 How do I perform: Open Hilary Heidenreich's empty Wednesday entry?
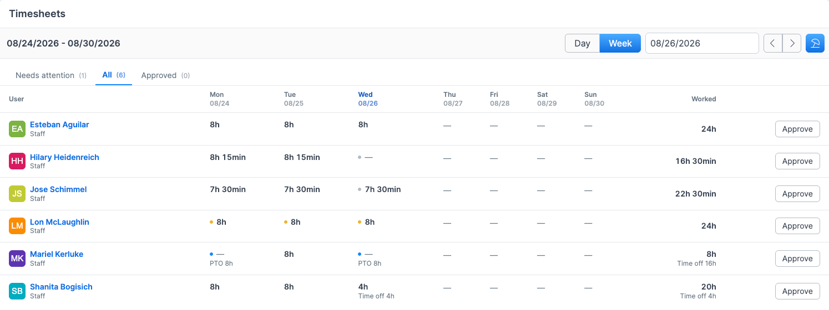pyautogui.click(x=366, y=157)
